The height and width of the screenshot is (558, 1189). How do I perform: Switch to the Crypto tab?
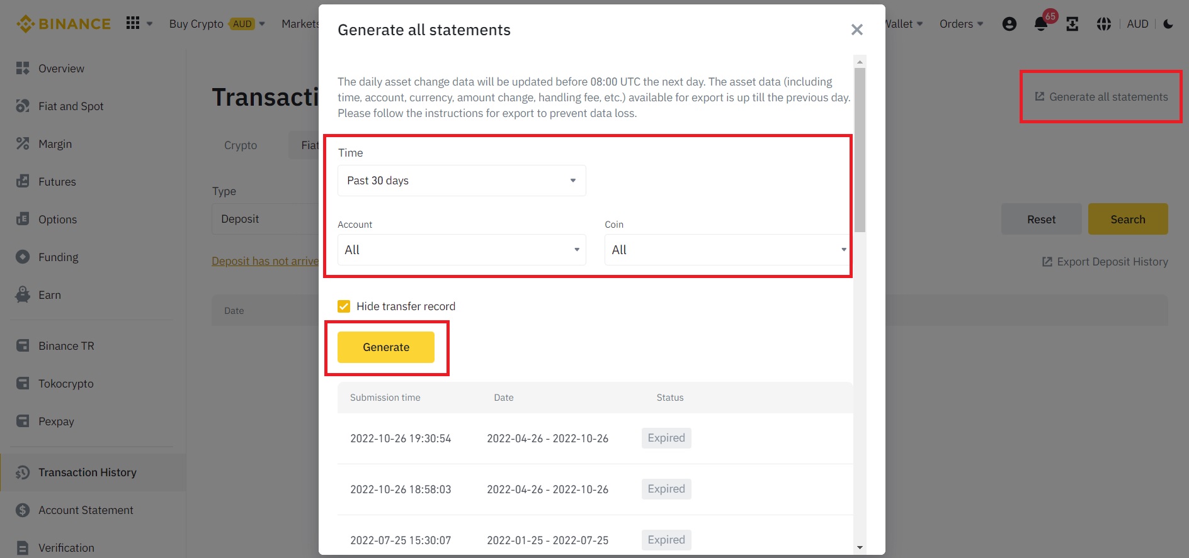pos(241,145)
